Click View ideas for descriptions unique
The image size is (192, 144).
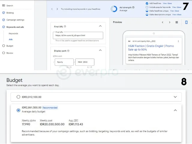tap(177, 14)
